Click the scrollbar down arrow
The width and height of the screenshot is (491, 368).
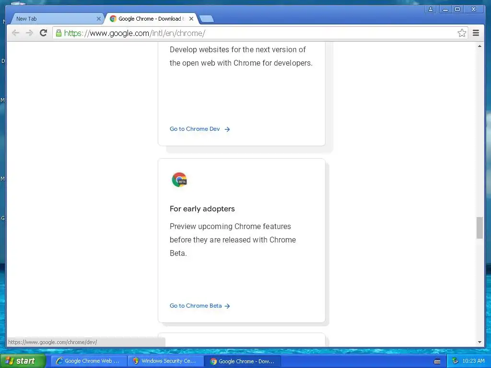[x=479, y=342]
